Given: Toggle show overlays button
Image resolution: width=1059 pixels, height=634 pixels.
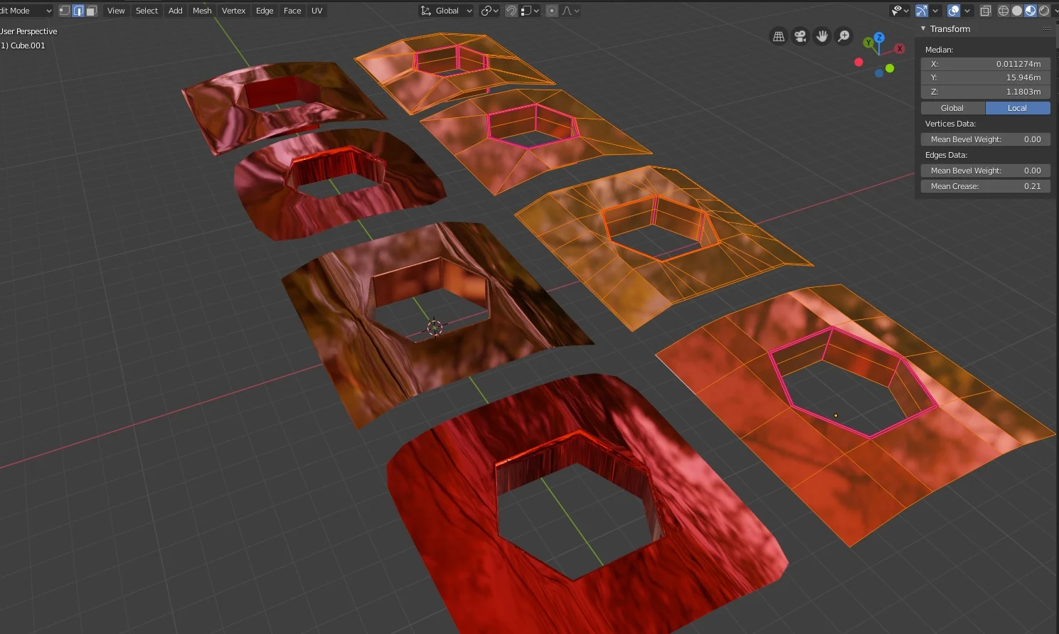Looking at the screenshot, I should pyautogui.click(x=954, y=11).
